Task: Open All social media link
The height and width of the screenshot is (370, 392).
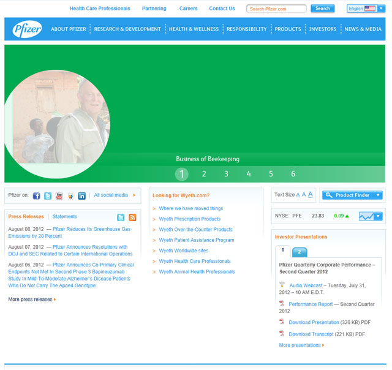Action: pos(111,195)
